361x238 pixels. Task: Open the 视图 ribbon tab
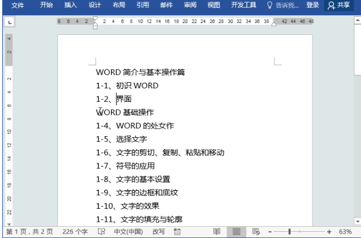click(213, 5)
